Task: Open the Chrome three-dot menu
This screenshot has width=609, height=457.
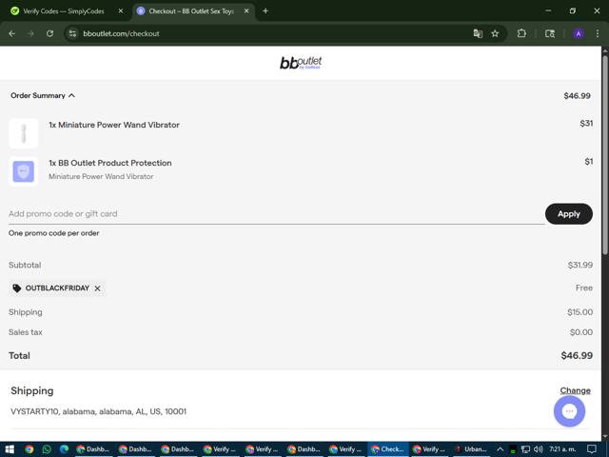Action: [598, 34]
